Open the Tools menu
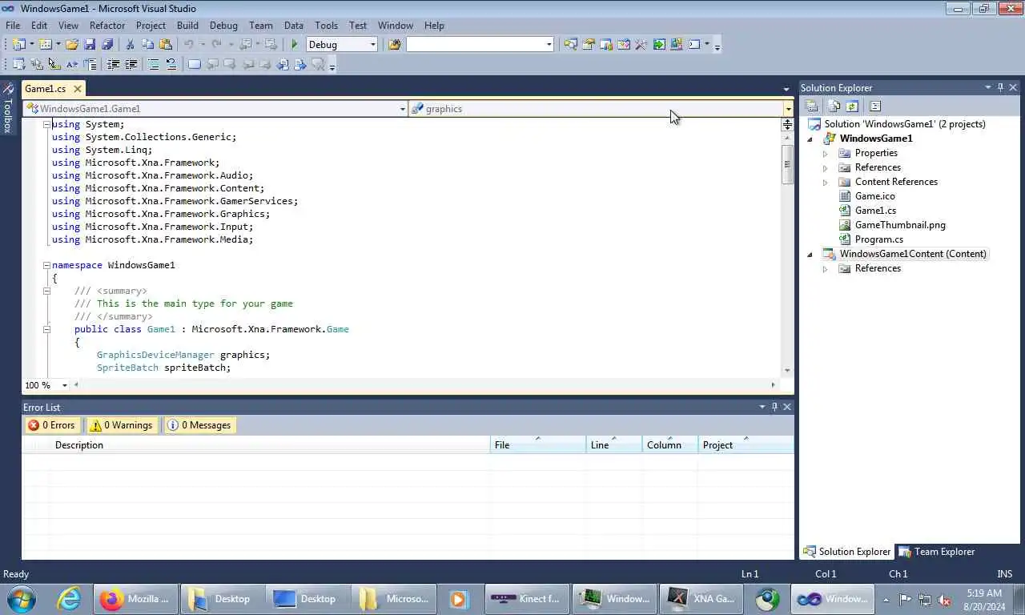The image size is (1025, 615). pyautogui.click(x=326, y=26)
